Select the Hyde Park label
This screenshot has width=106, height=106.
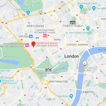(10, 57)
